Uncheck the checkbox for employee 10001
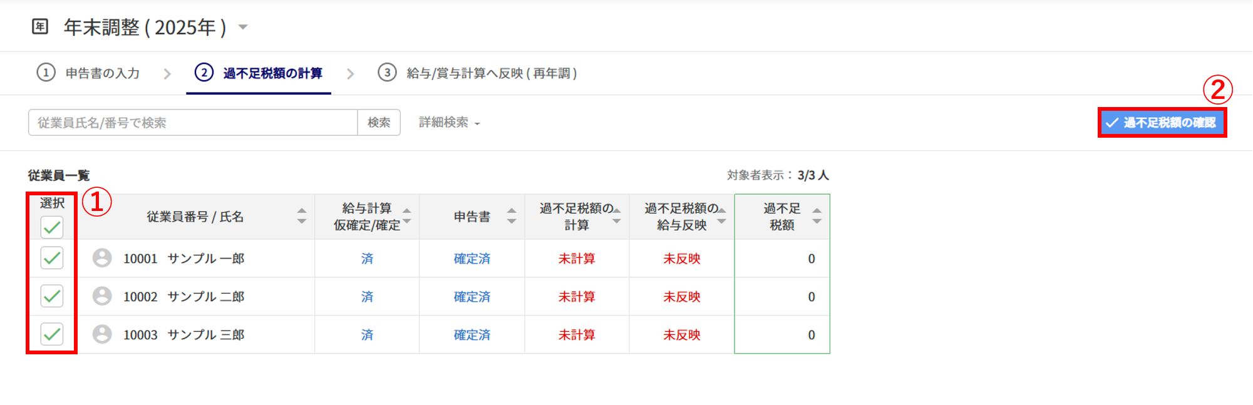The image size is (1253, 405). pos(52,258)
